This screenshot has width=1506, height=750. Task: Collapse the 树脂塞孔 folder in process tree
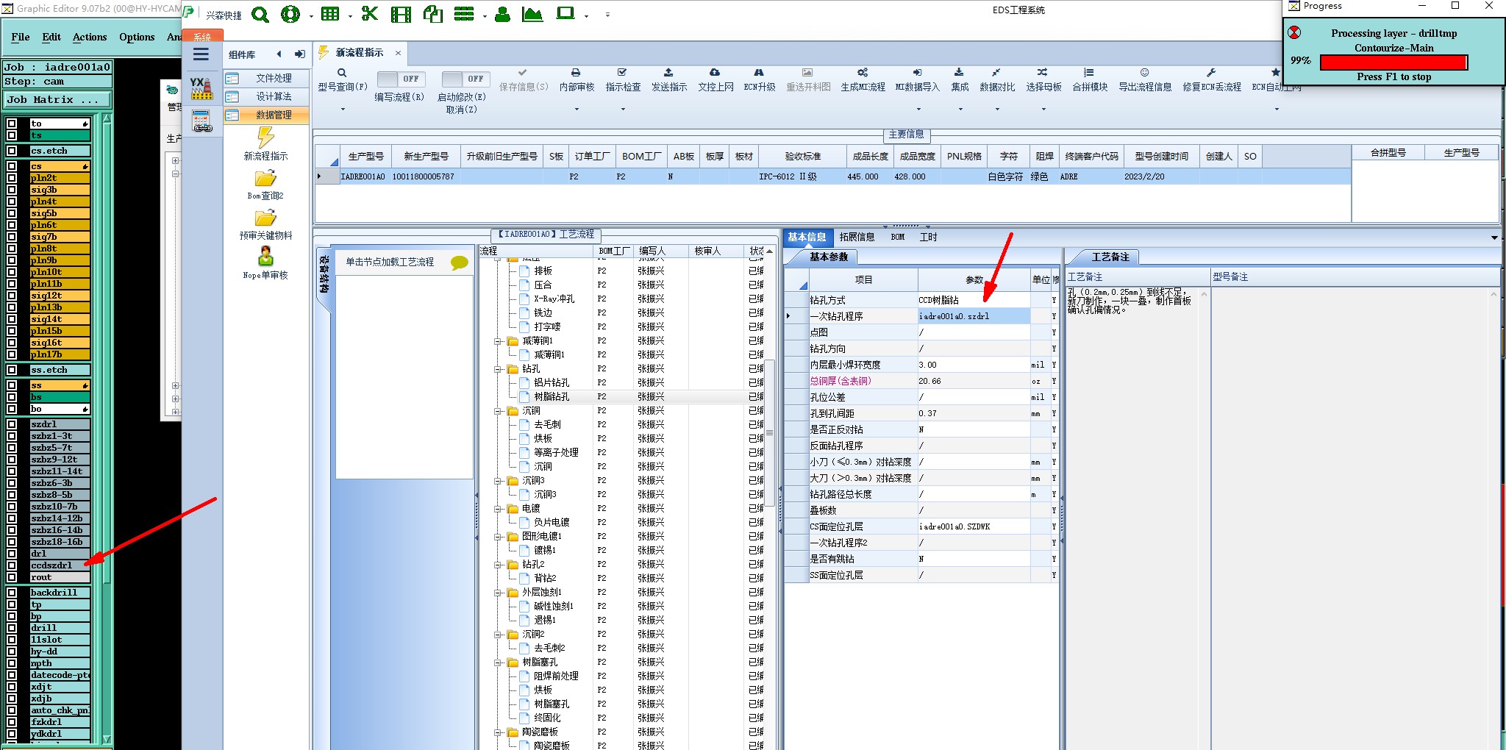coord(498,662)
